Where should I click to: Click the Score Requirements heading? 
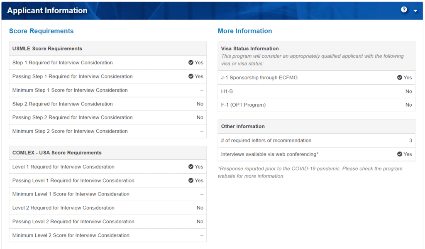pyautogui.click(x=41, y=31)
